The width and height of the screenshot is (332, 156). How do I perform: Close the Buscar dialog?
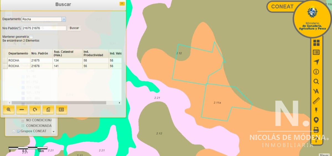122,4
